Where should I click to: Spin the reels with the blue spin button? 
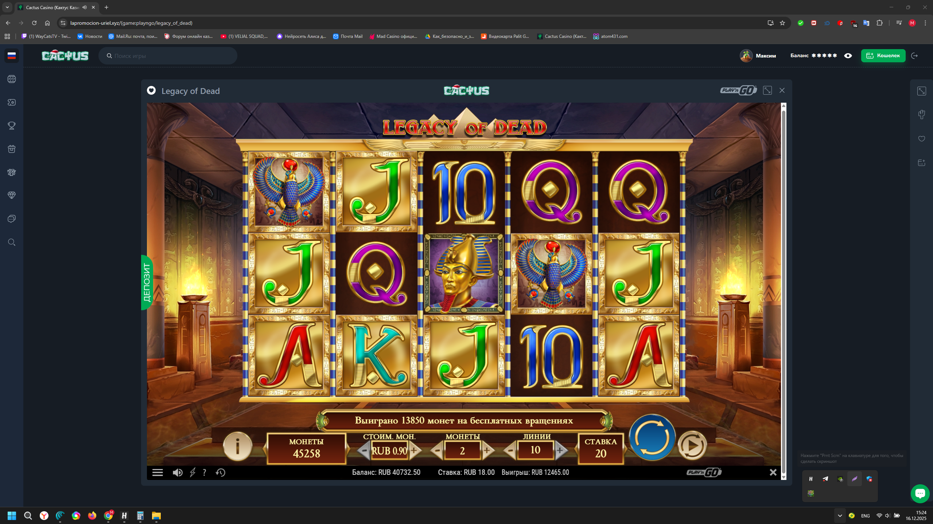click(x=652, y=437)
